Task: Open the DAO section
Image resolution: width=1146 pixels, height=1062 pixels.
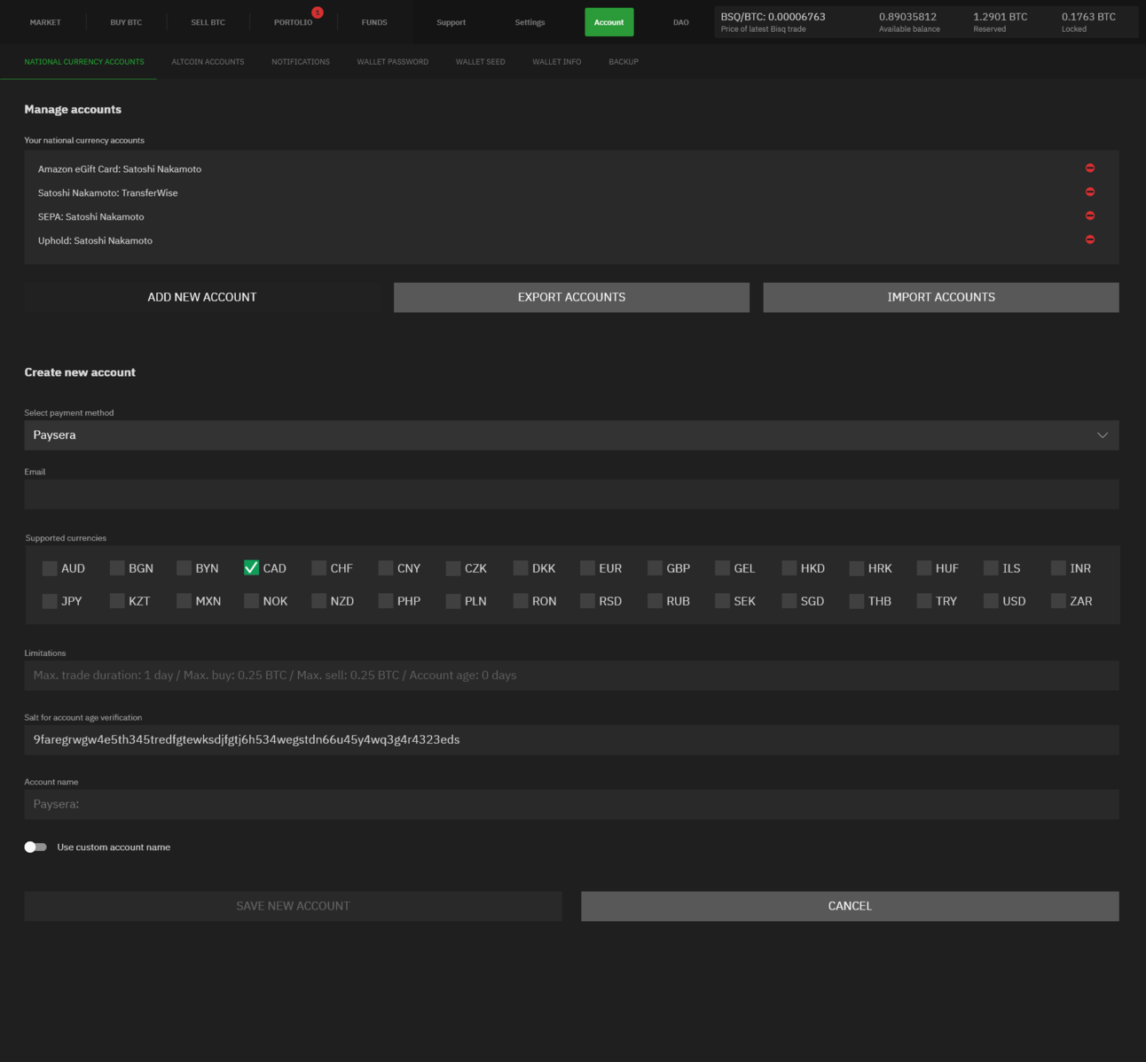Action: click(x=680, y=22)
